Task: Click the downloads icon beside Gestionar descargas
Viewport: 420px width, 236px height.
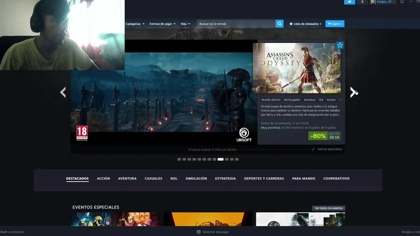Action: tap(199, 232)
